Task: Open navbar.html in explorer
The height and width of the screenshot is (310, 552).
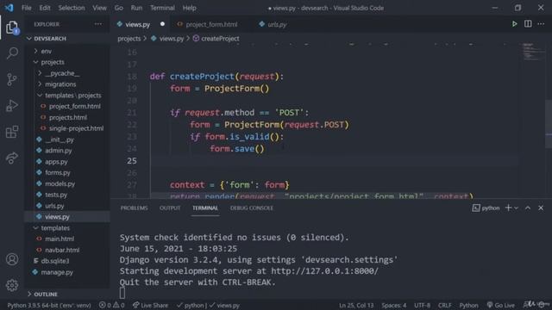Action: [62, 250]
